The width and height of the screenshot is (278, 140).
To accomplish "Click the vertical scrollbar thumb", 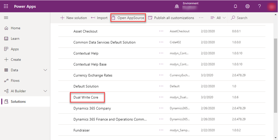I will 276,75.
